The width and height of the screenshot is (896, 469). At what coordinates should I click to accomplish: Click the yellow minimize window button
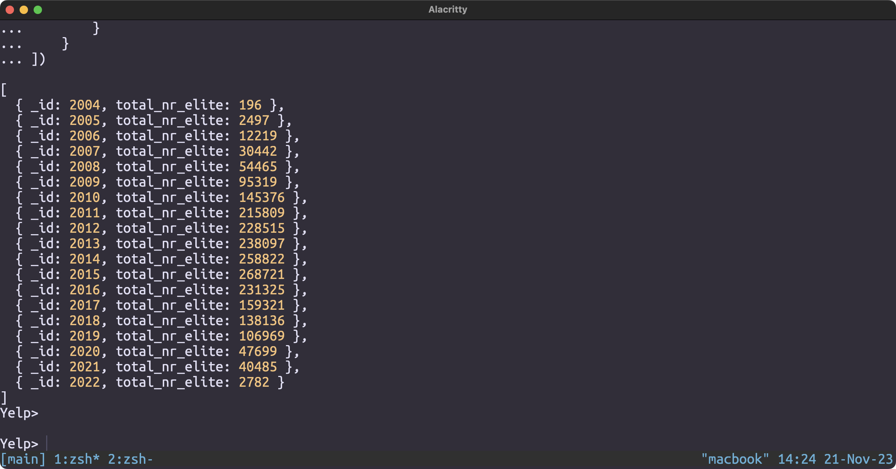pos(24,10)
